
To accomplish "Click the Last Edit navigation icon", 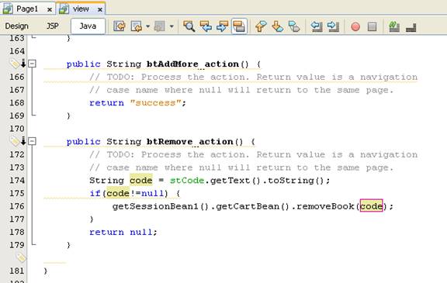I will click(x=120, y=26).
